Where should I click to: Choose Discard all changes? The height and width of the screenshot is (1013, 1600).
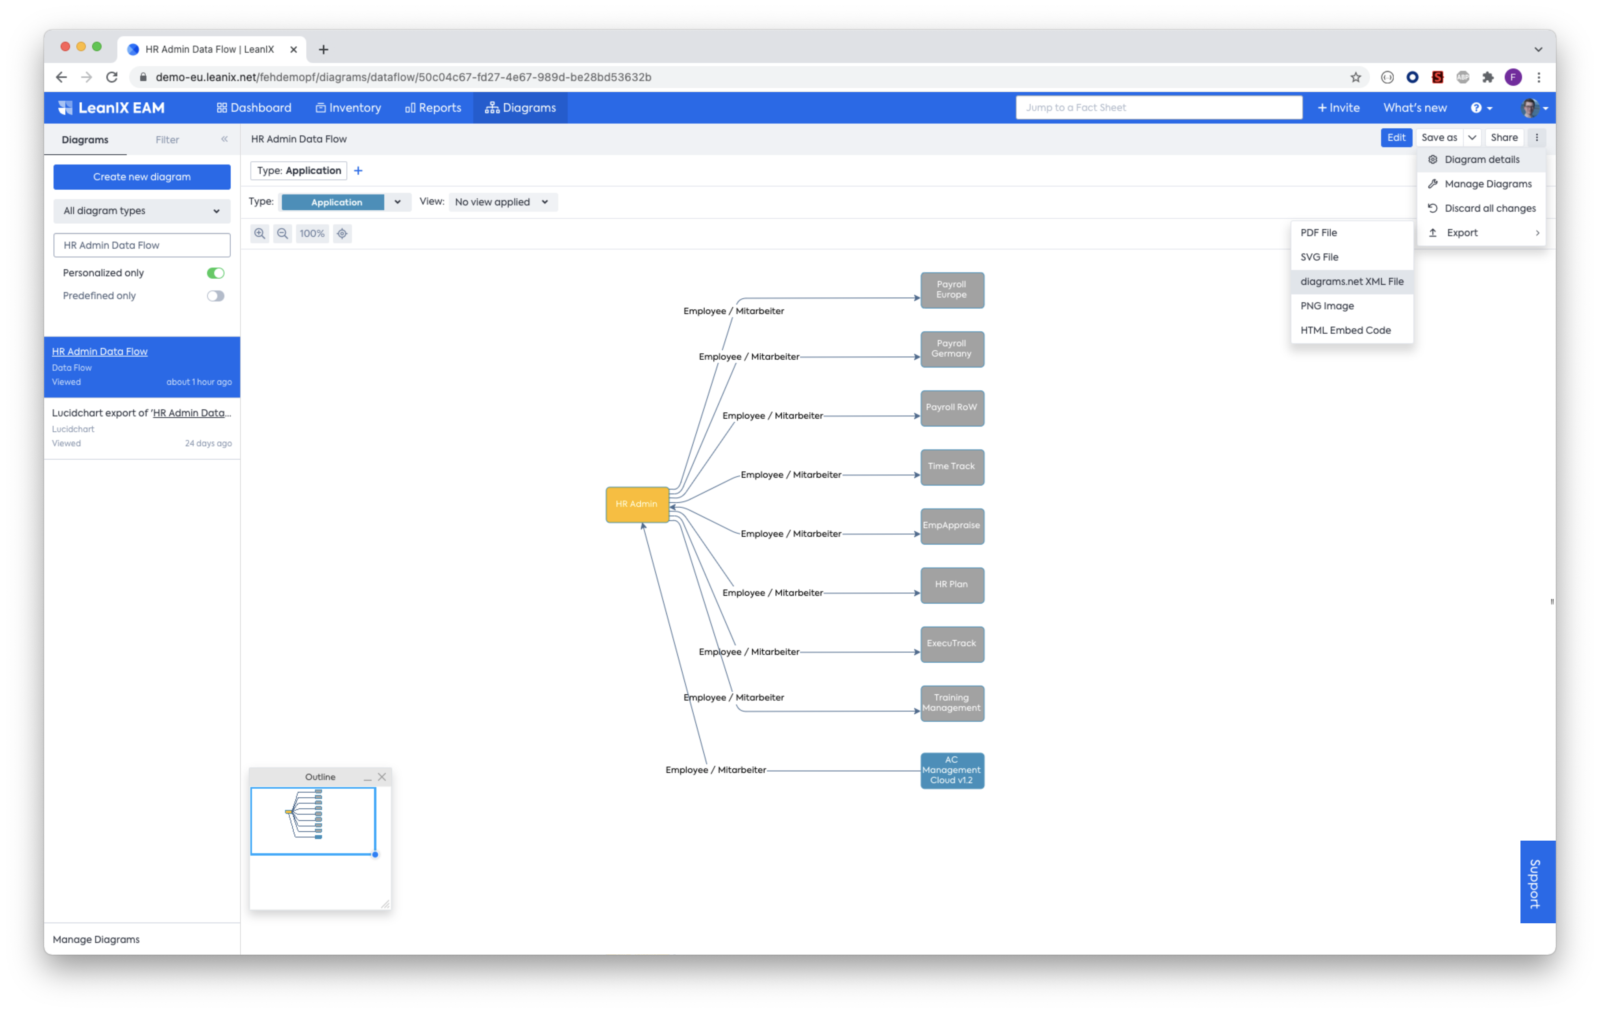(x=1481, y=209)
